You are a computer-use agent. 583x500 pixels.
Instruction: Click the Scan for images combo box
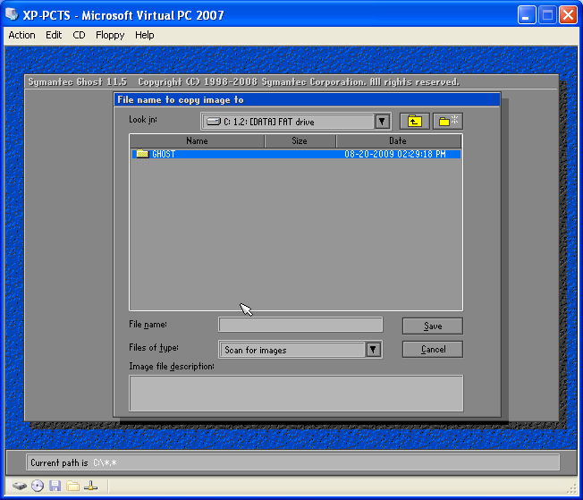tap(300, 350)
